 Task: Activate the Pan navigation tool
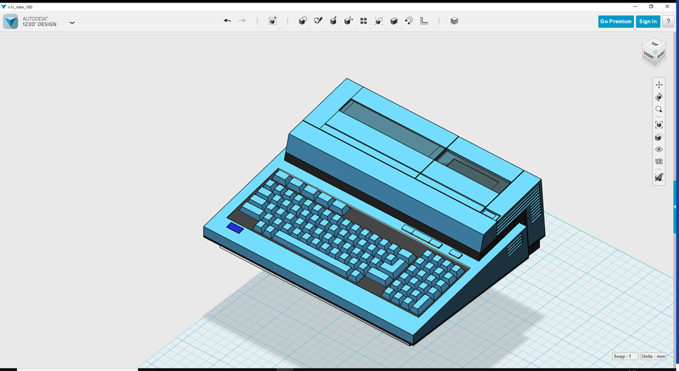point(658,85)
